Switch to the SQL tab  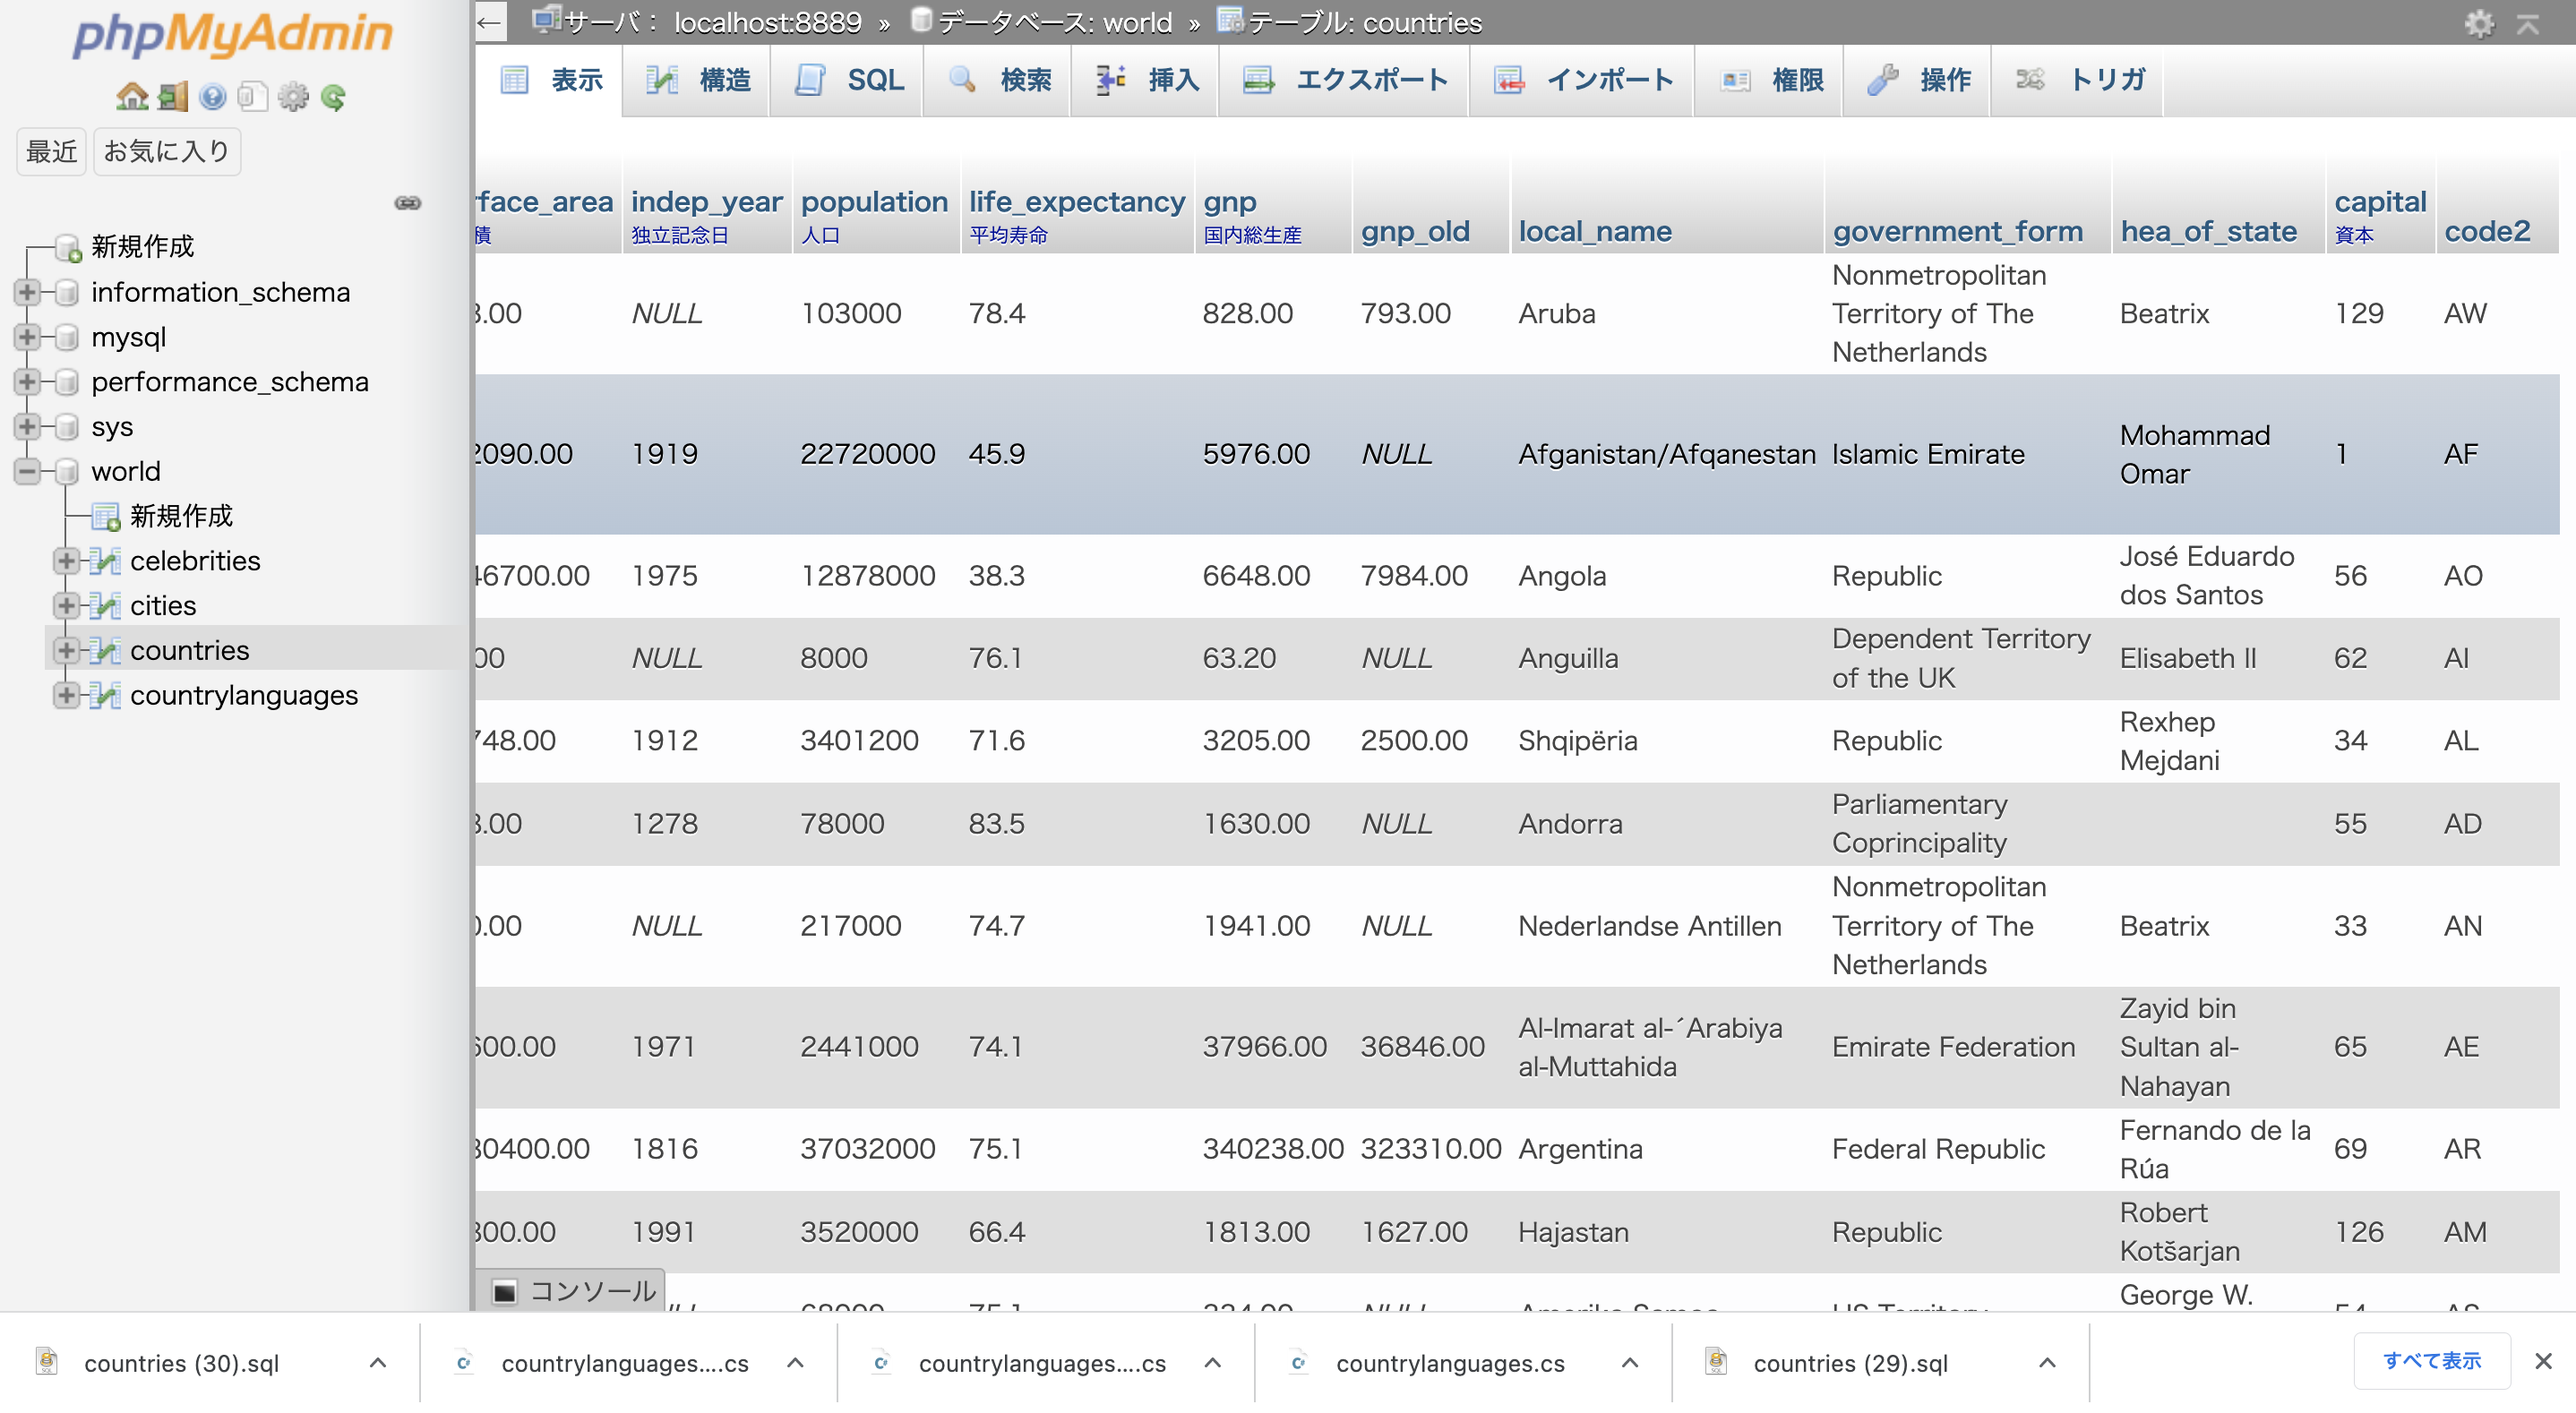pos(849,80)
